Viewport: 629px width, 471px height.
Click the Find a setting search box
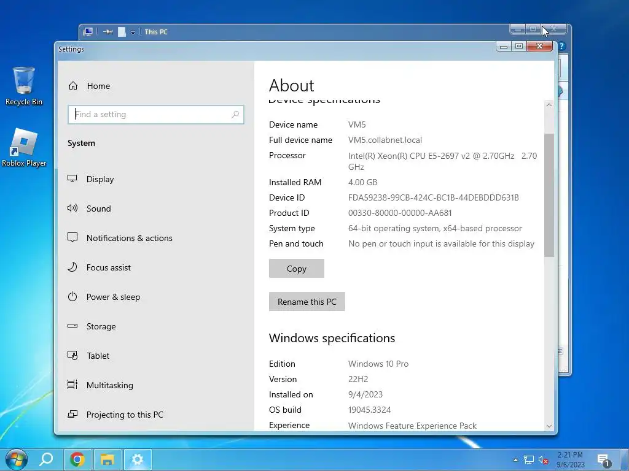click(155, 115)
